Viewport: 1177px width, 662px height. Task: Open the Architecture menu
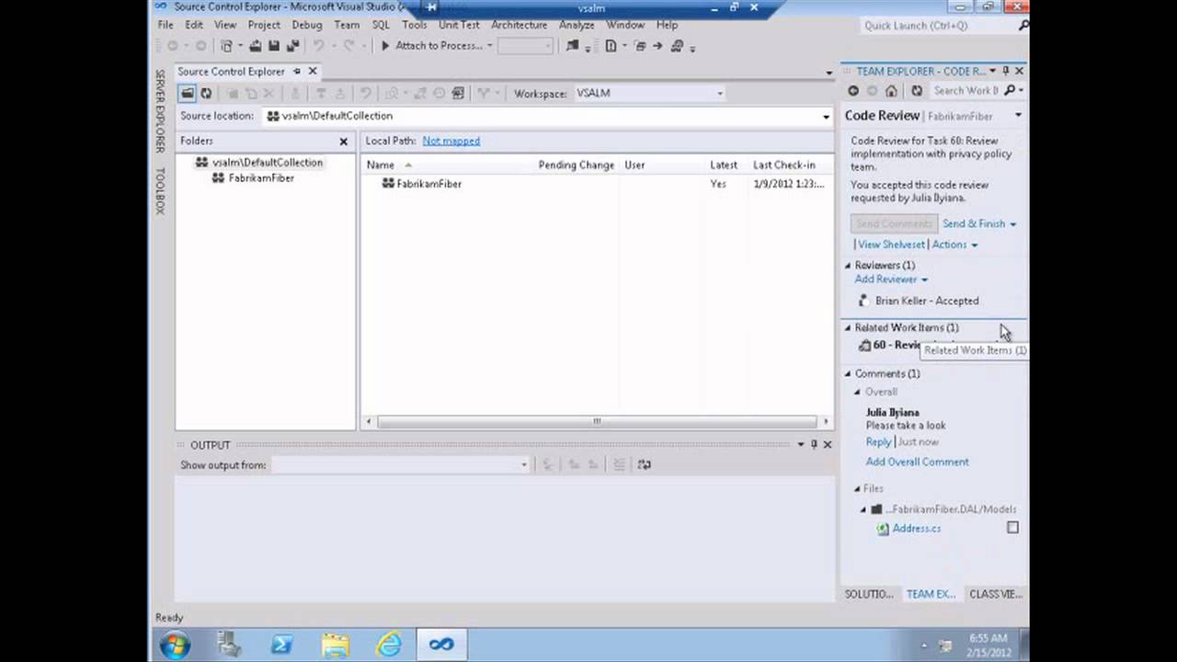pos(520,25)
